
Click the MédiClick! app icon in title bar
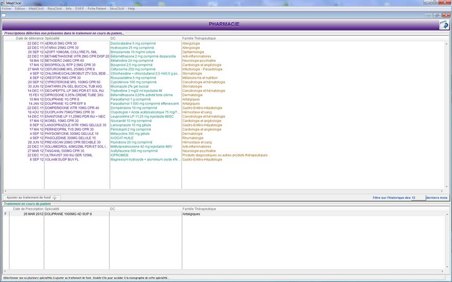(x=3, y=3)
